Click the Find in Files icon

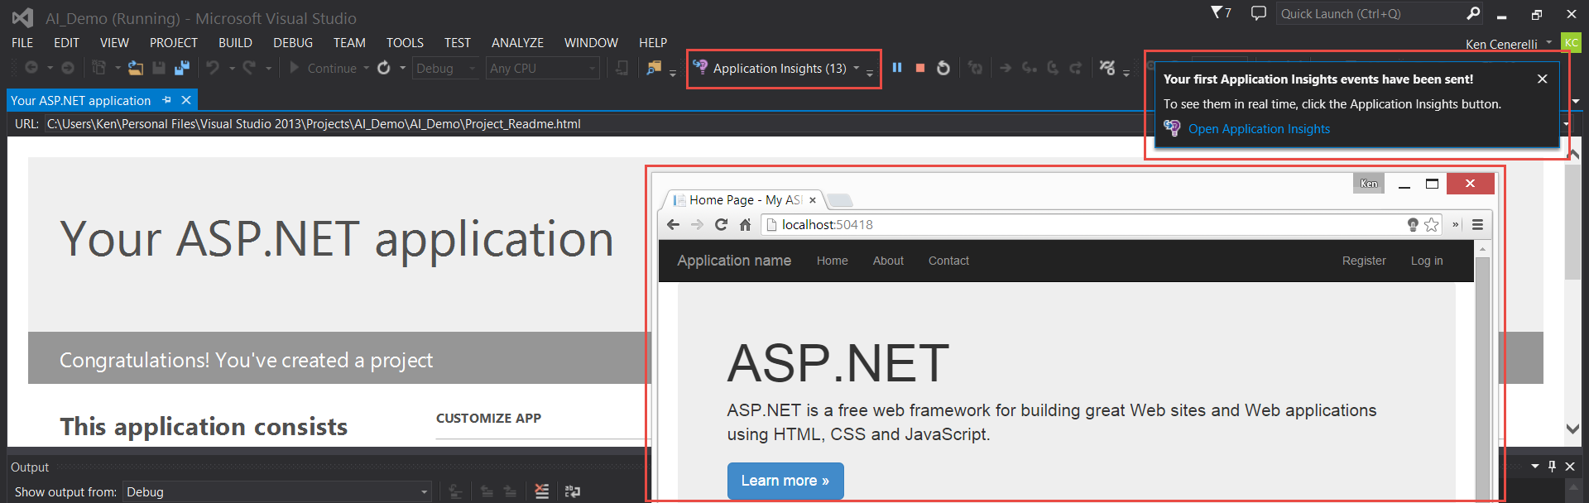click(x=654, y=68)
